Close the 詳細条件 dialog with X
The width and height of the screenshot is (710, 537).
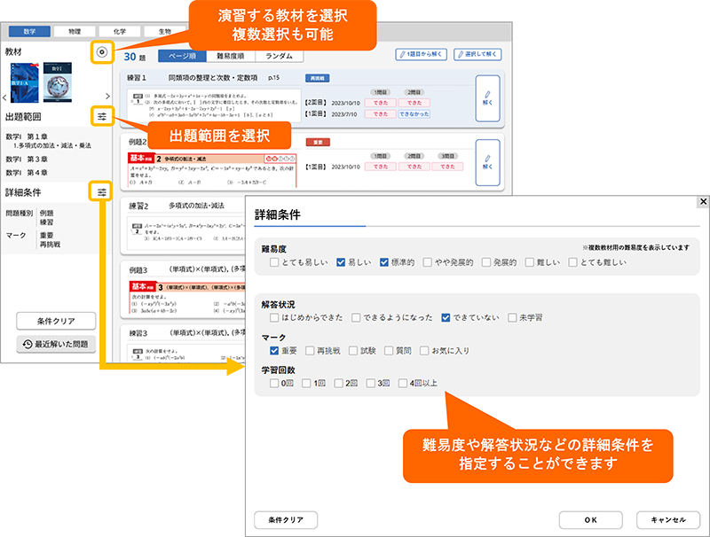pos(703,202)
